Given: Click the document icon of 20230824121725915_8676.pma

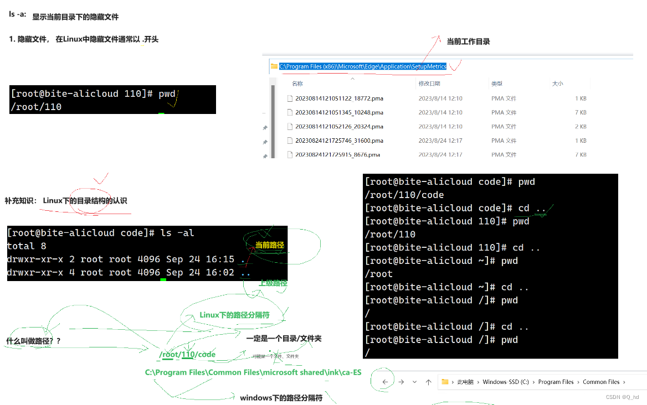Looking at the screenshot, I should click(290, 154).
